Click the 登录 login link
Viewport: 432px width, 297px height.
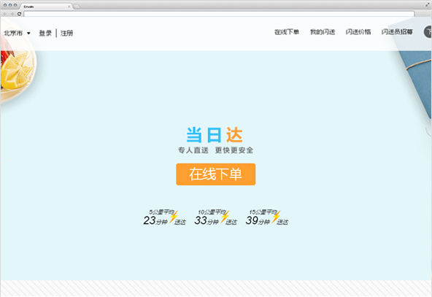[x=45, y=34]
